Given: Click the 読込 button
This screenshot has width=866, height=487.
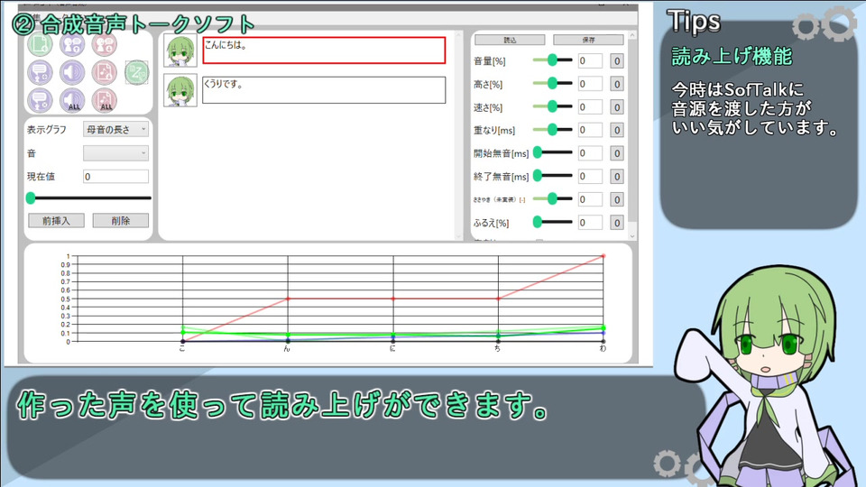Looking at the screenshot, I should coord(510,40).
